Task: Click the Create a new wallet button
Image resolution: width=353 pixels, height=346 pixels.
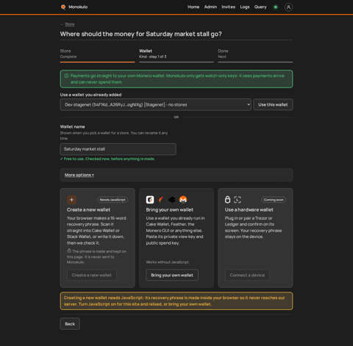Action: click(91, 275)
